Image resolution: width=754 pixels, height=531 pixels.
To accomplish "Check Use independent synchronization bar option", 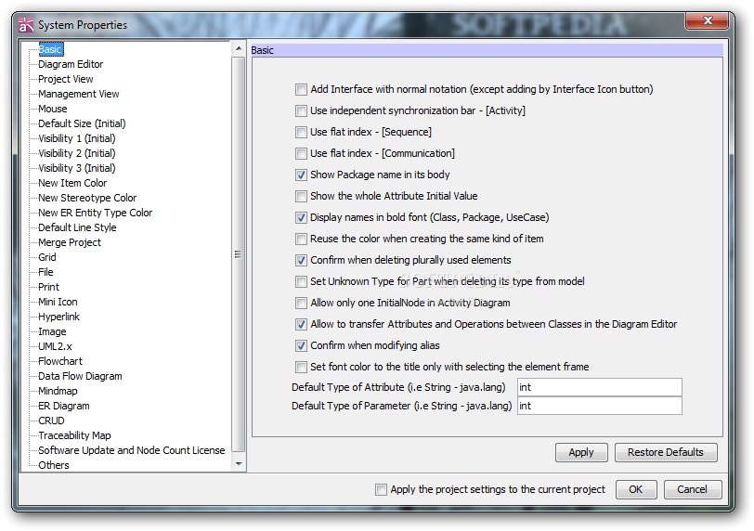I will coord(301,111).
